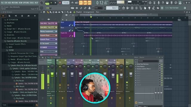Select the browser files tab icon
The width and height of the screenshot is (191, 107).
point(9,16)
